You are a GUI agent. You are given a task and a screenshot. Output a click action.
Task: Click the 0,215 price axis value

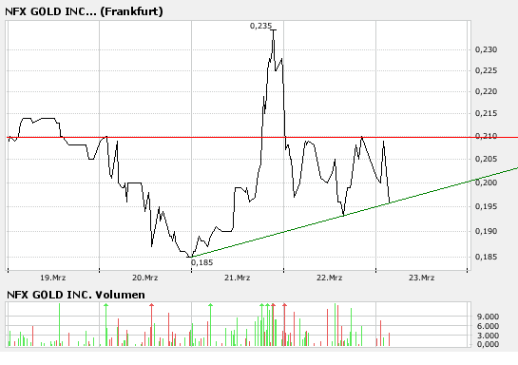tap(486, 113)
